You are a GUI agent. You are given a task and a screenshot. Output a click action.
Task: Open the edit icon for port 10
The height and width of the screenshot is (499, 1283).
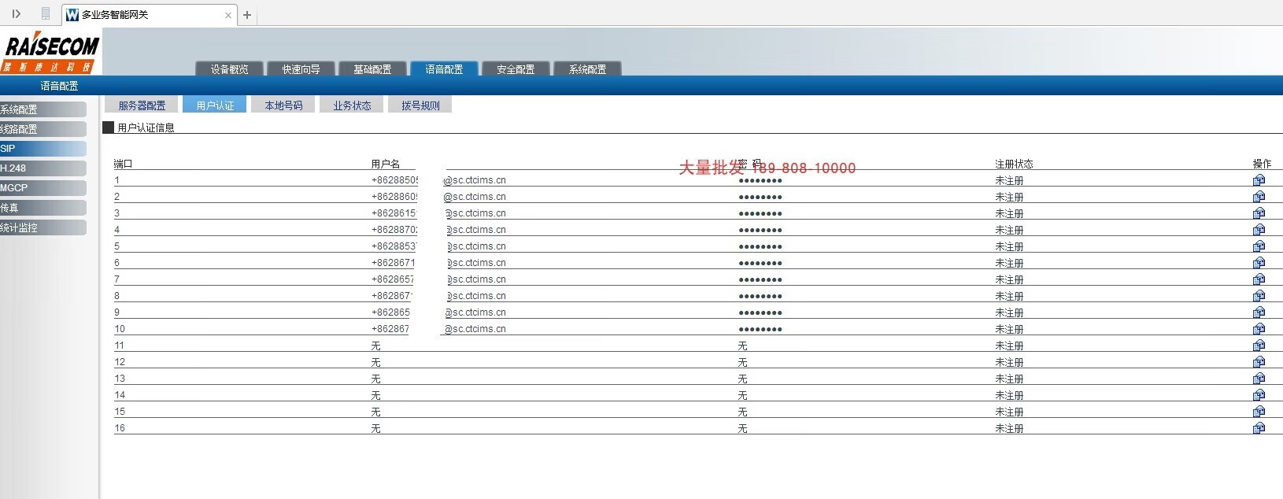[x=1259, y=329]
